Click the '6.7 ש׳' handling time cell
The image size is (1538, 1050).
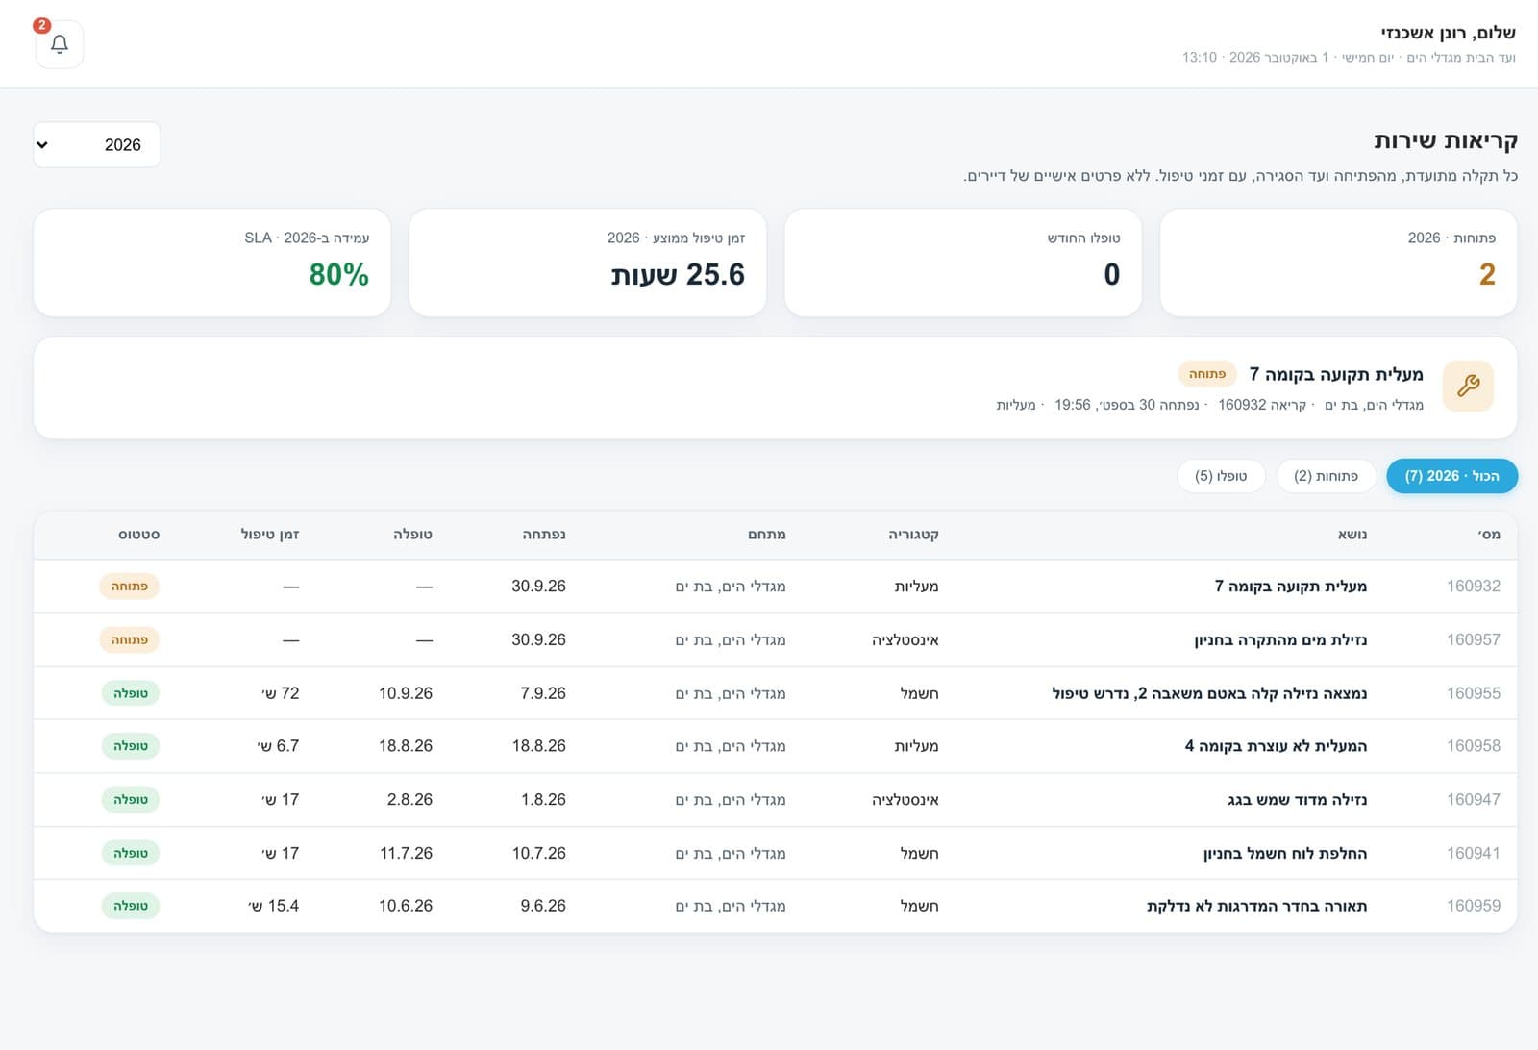pyautogui.click(x=279, y=746)
